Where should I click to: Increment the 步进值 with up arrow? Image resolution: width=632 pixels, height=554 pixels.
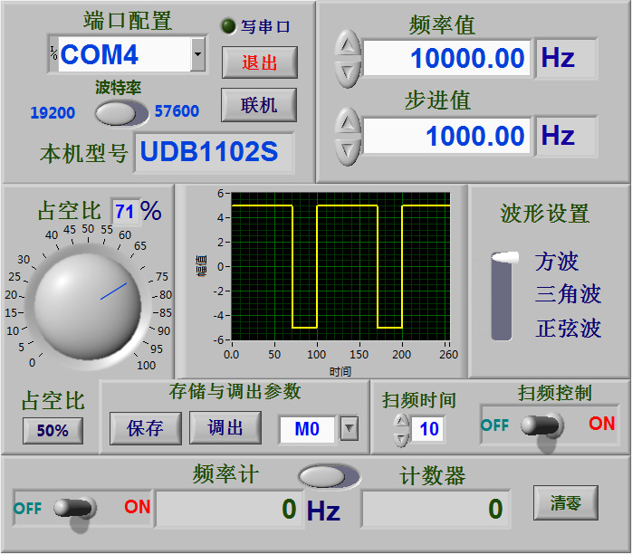point(348,123)
